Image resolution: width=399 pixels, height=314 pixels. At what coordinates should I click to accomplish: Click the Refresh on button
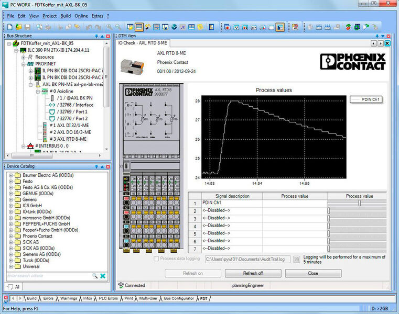[x=193, y=273]
